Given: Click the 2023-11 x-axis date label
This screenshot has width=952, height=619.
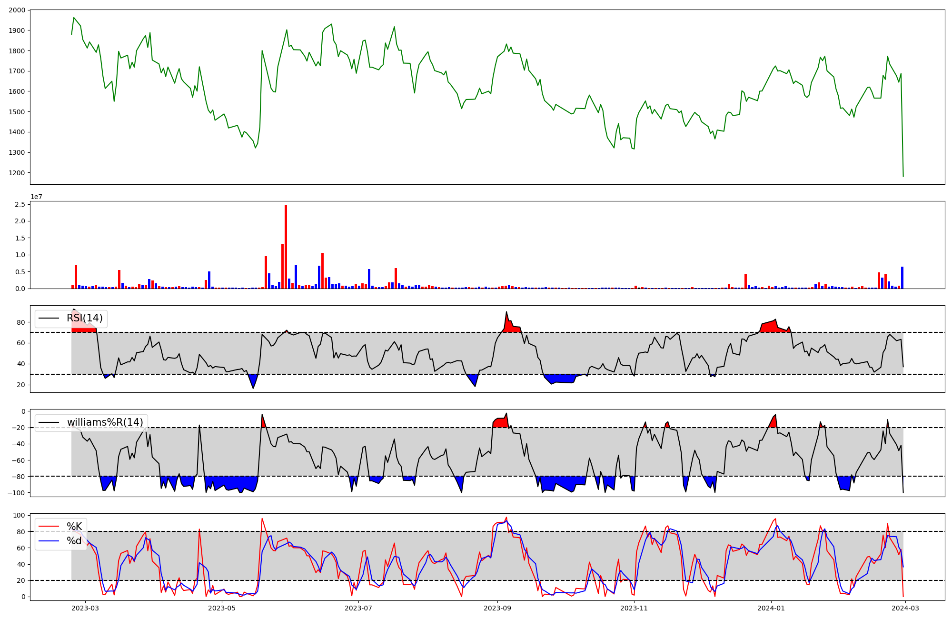Looking at the screenshot, I should pos(634,608).
